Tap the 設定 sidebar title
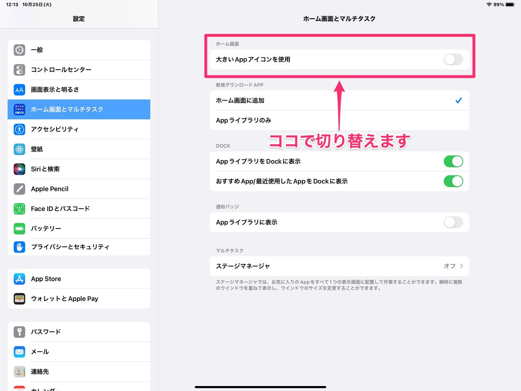 (x=79, y=19)
